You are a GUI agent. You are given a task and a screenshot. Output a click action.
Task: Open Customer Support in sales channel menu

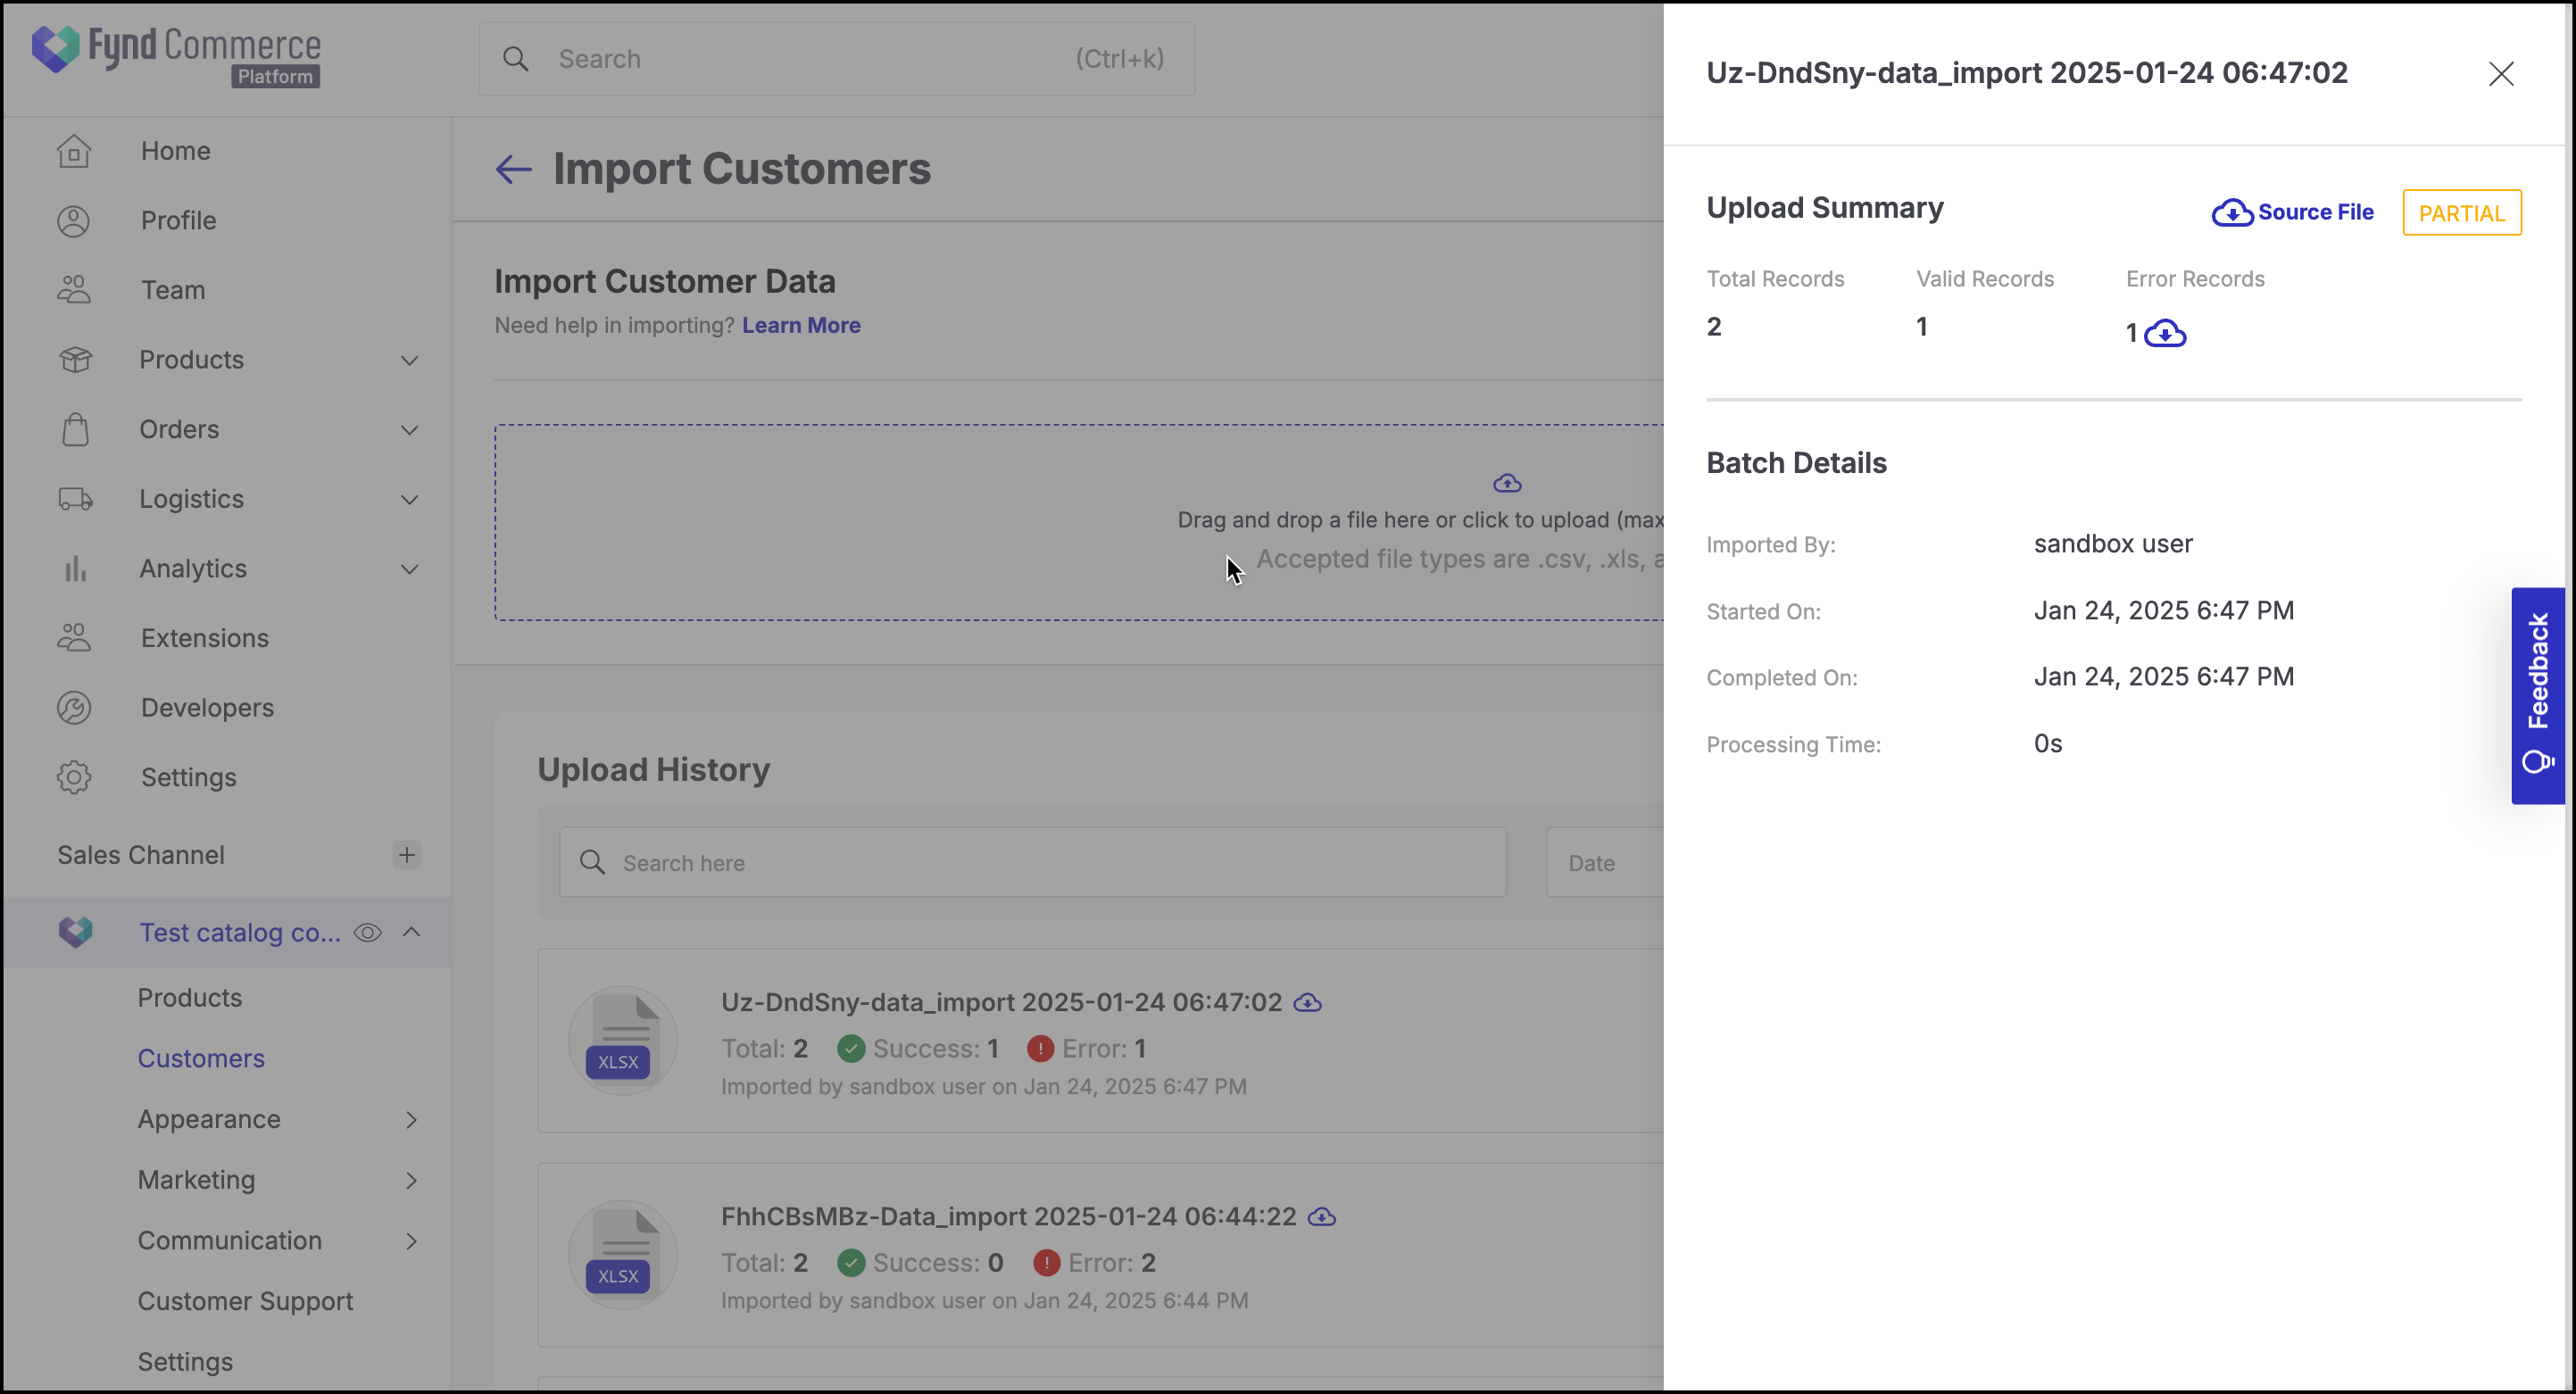(x=246, y=1301)
